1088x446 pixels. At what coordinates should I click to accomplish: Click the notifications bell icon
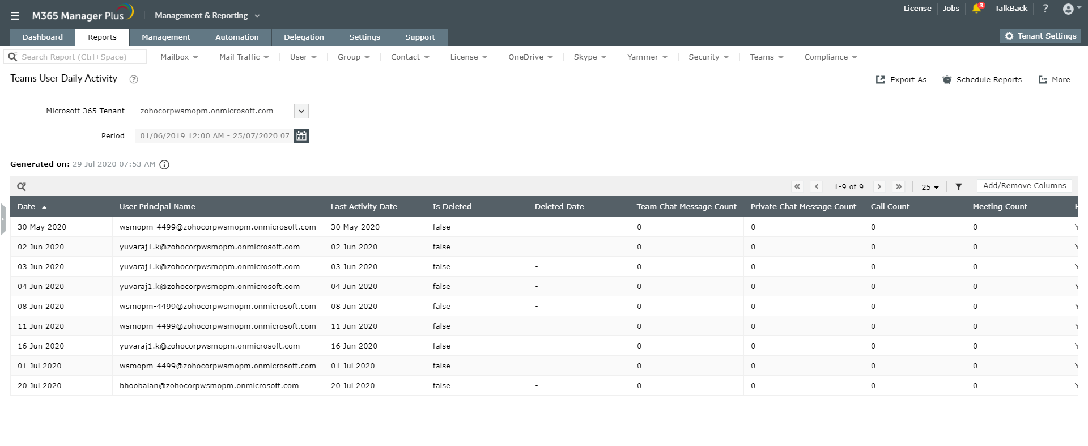coord(976,9)
